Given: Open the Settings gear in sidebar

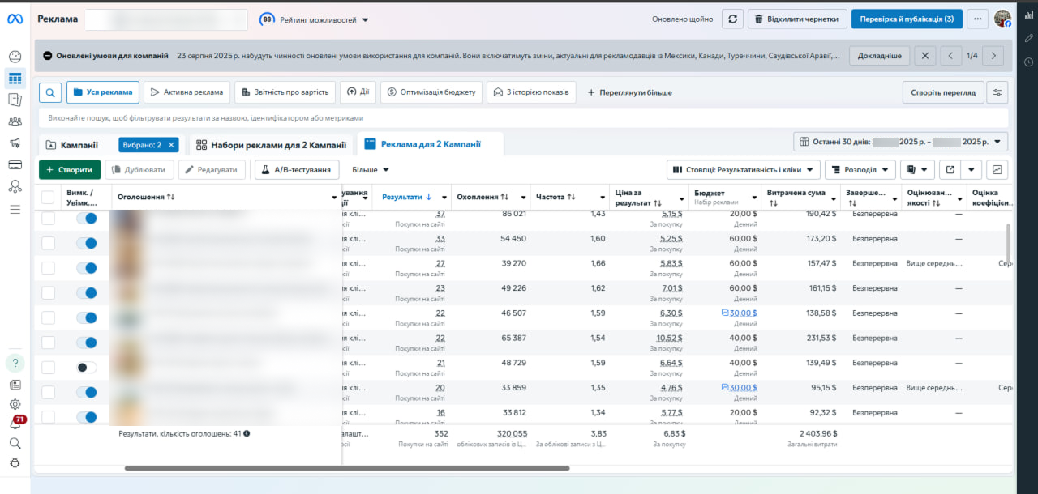Looking at the screenshot, I should [x=15, y=404].
